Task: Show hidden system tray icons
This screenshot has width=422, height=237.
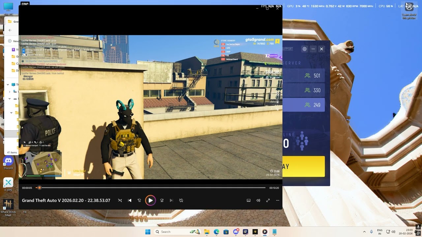Action: click(364, 232)
